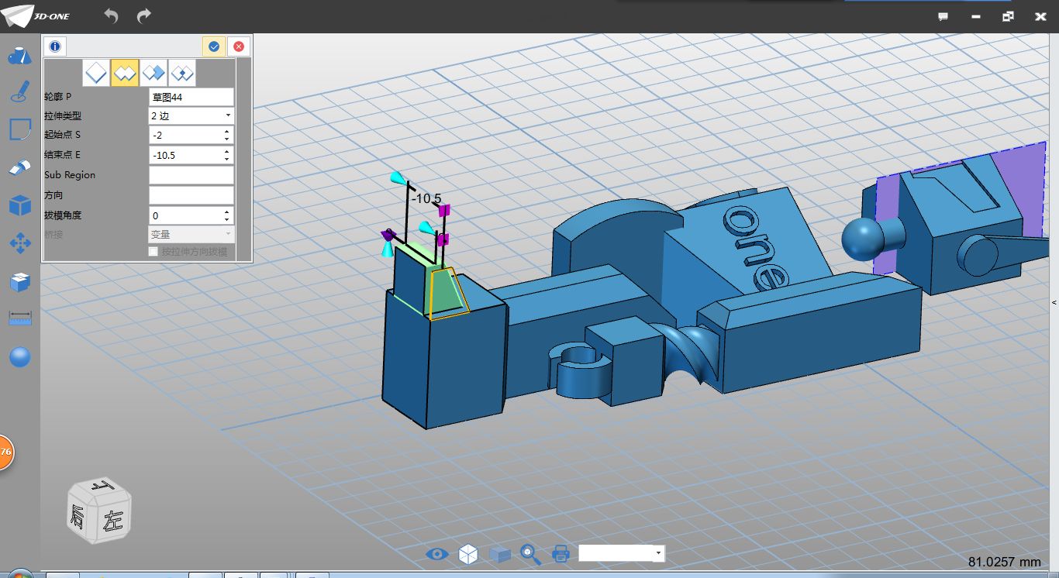Click the 左 face on view cube
Viewport: 1059px width, 578px height.
tap(114, 521)
